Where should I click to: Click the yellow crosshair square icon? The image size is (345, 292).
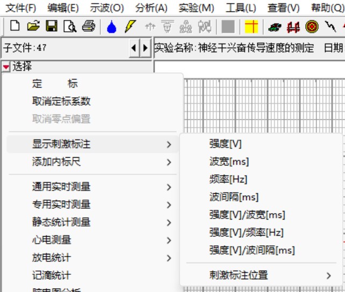[x=251, y=26]
